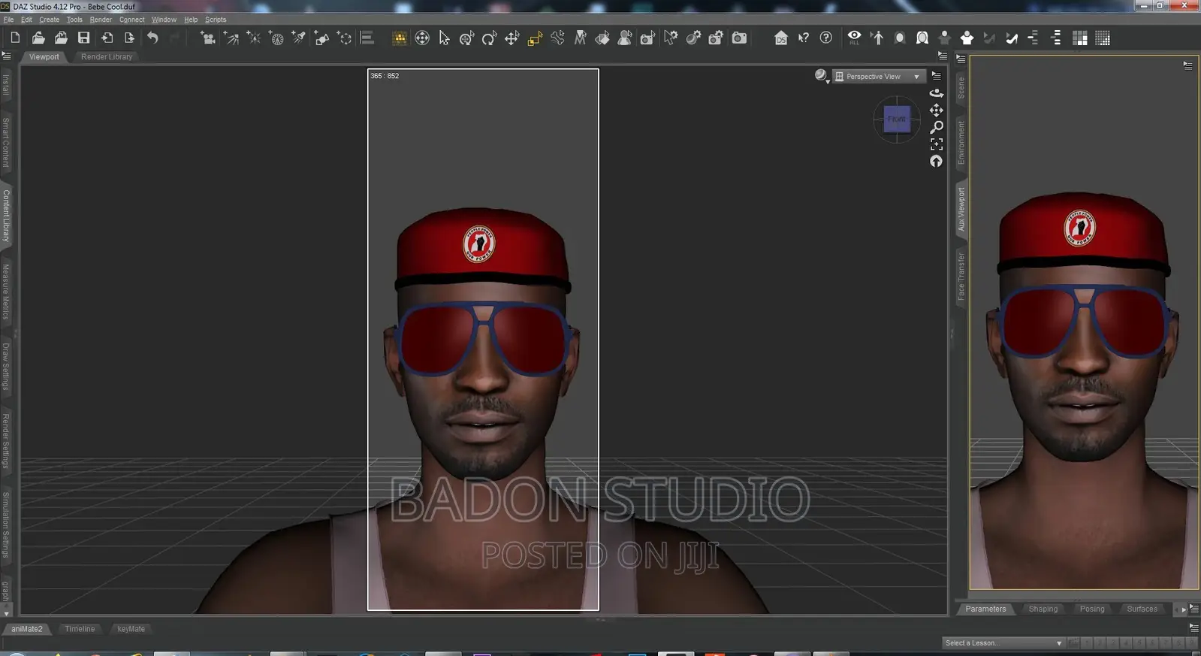Save the scene using the floppy disk icon
This screenshot has width=1201, height=656.
click(x=83, y=38)
